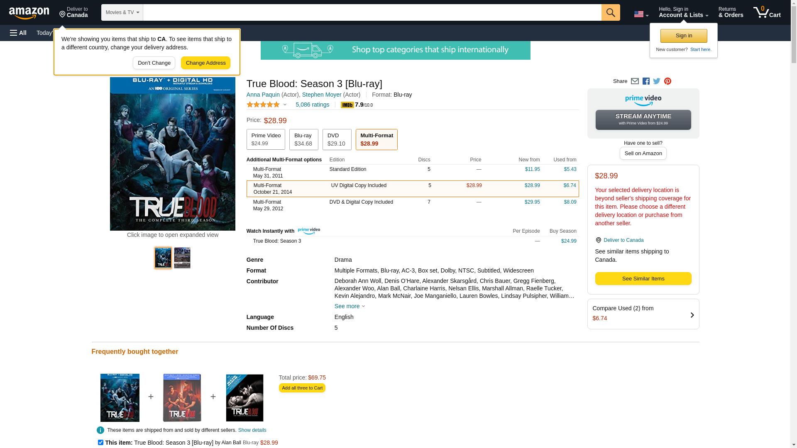Click the search magnifying glass button

click(610, 12)
